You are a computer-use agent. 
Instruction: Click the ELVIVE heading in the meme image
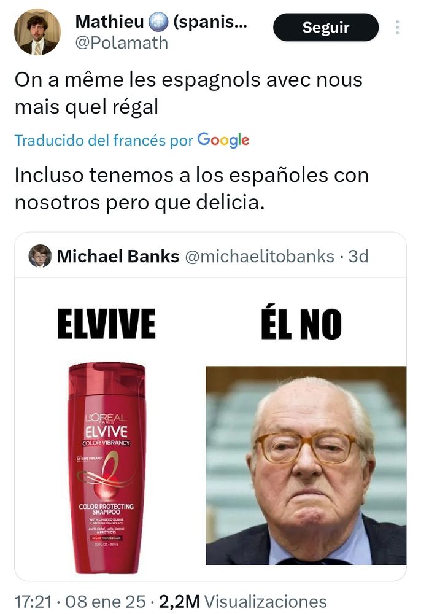tap(106, 324)
